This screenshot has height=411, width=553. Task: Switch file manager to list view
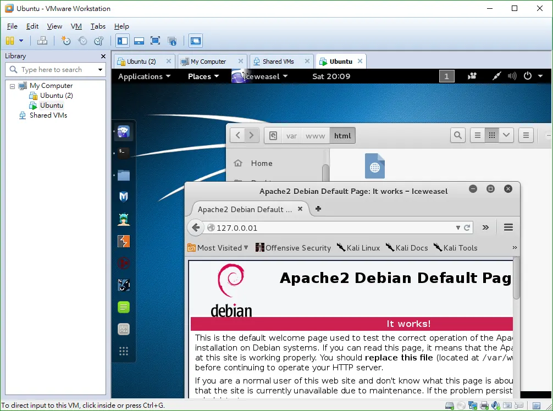(478, 135)
